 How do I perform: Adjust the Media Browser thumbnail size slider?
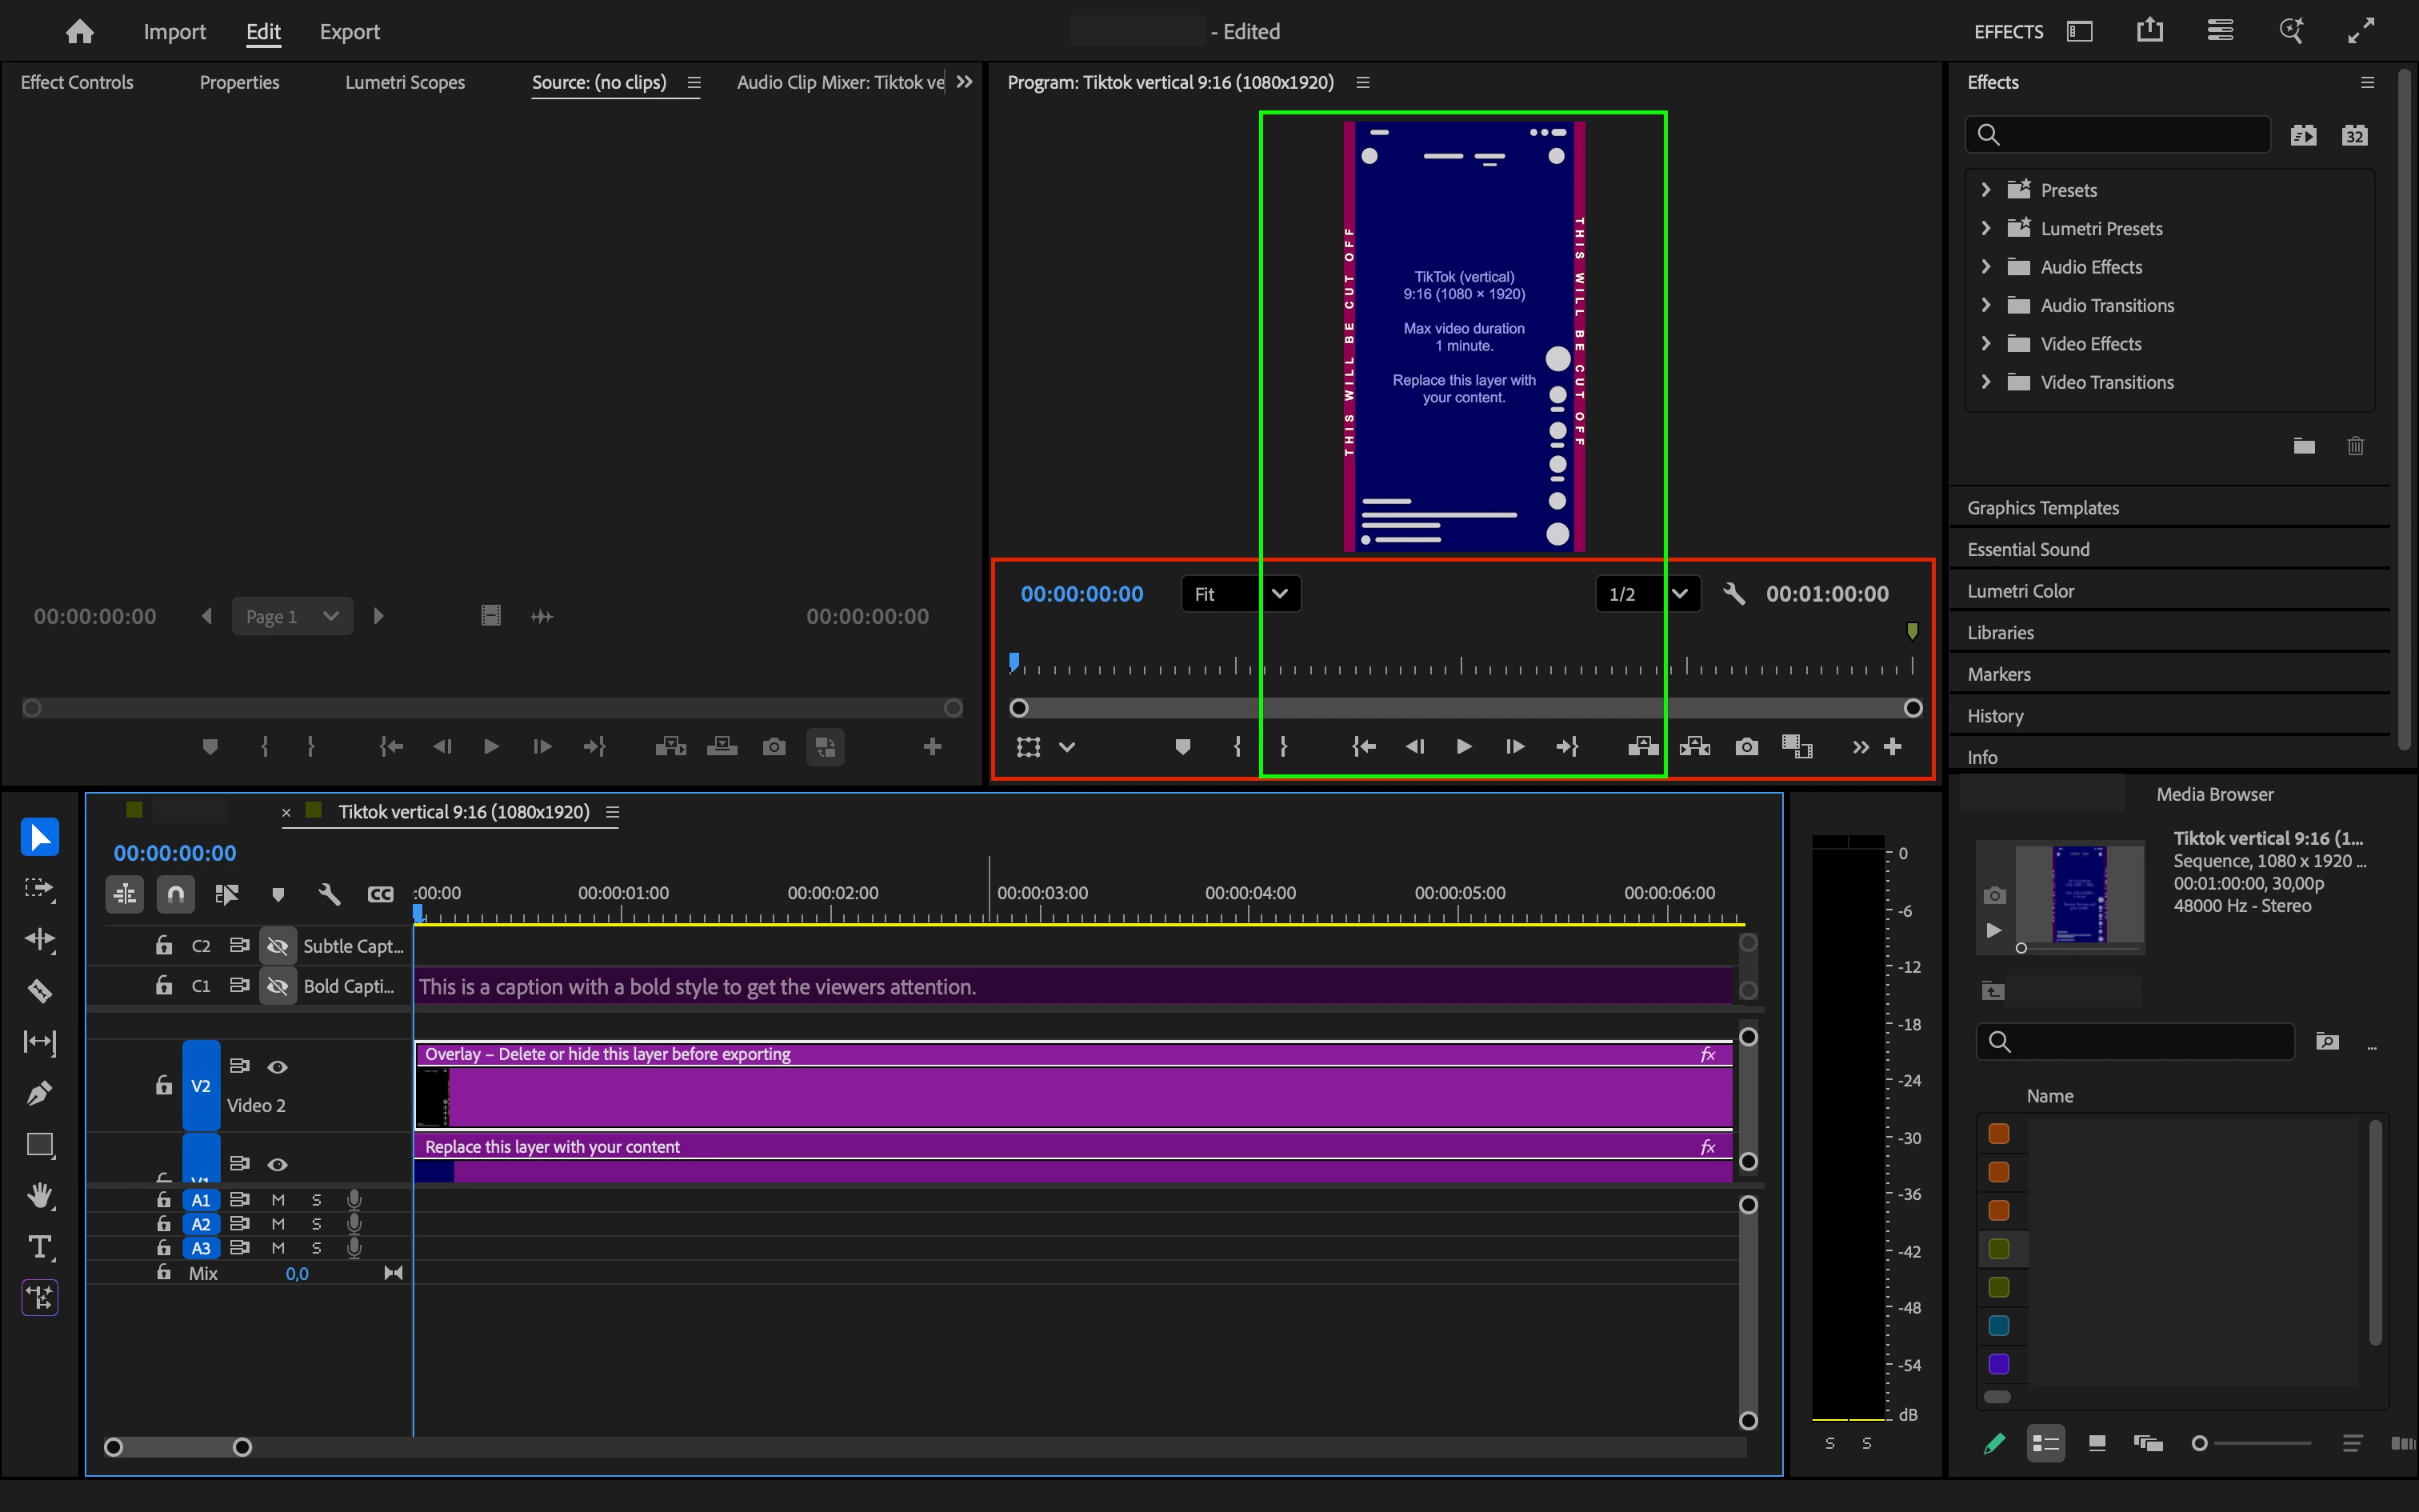coord(2200,1443)
